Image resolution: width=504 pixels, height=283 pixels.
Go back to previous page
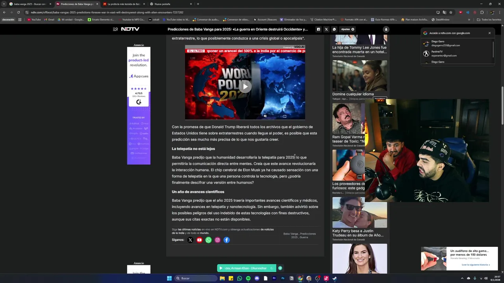pyautogui.click(x=4, y=12)
